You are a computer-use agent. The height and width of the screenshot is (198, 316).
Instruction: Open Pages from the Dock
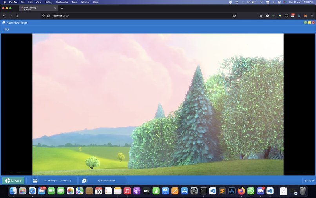175,191
